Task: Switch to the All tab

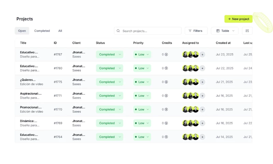Action: pos(60,31)
